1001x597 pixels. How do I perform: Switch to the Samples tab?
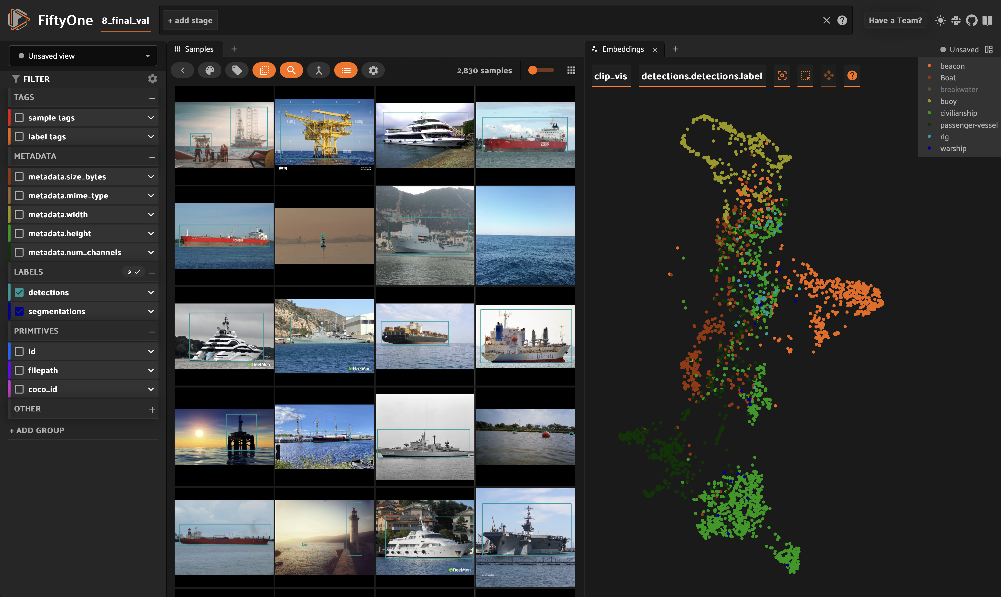195,49
